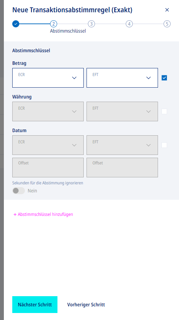Select step 2 Abstimmschlüssel circle
This screenshot has height=320, width=179.
tap(53, 24)
